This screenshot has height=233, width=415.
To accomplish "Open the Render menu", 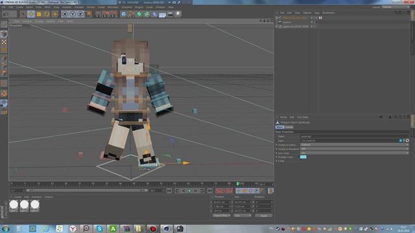I will coord(91,7).
